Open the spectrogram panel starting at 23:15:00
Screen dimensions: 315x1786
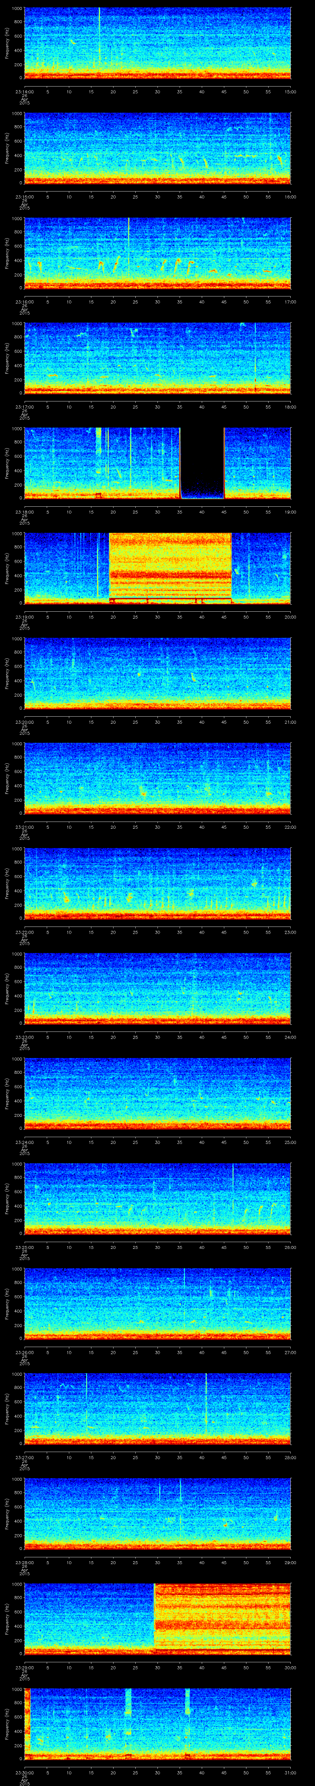tap(158, 148)
